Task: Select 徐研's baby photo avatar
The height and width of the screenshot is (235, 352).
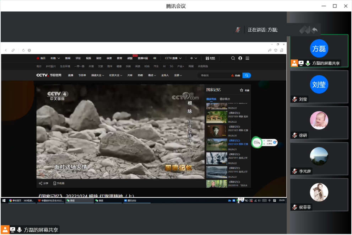Action: point(319,120)
